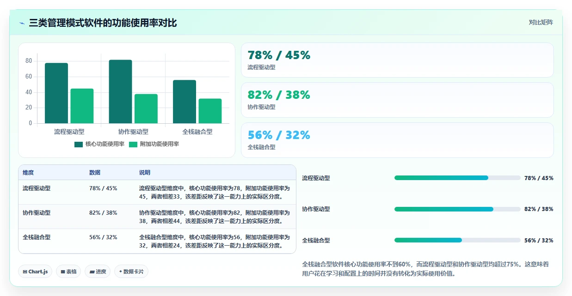This screenshot has height=296, width=572.
Task: Click 78% / 45% value beside progress bar
Action: point(539,178)
